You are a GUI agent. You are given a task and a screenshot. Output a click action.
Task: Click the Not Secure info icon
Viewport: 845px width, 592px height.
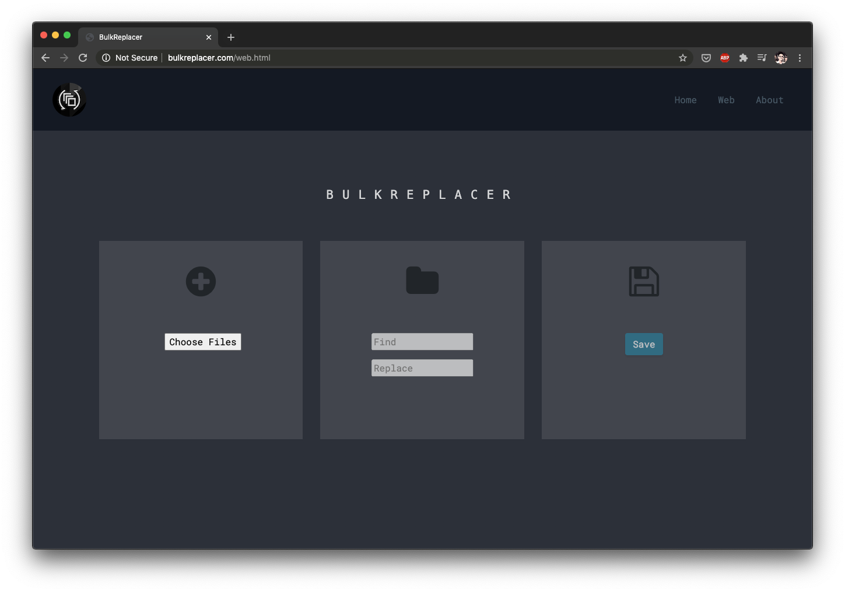pyautogui.click(x=106, y=58)
